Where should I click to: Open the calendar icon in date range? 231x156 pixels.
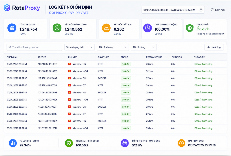pyautogui.click(x=201, y=10)
